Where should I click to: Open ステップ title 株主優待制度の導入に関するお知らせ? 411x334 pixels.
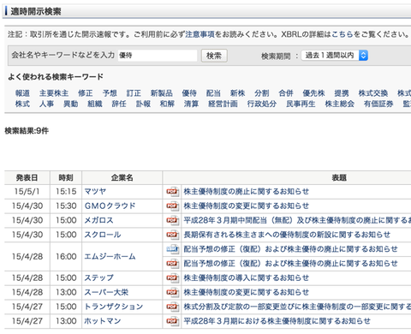coord(247,277)
